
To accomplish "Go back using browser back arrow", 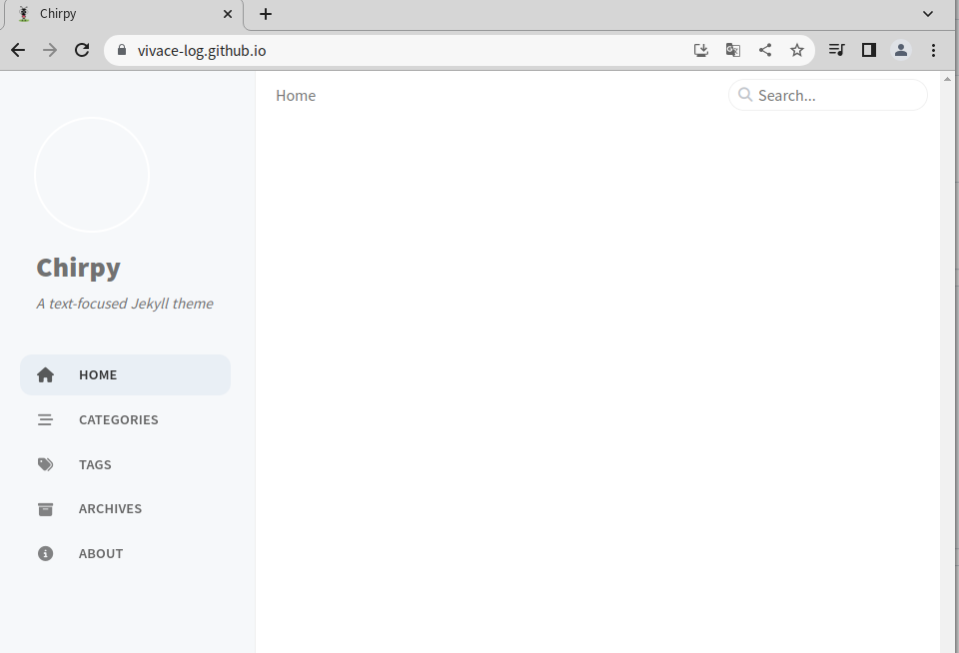I will click(18, 50).
